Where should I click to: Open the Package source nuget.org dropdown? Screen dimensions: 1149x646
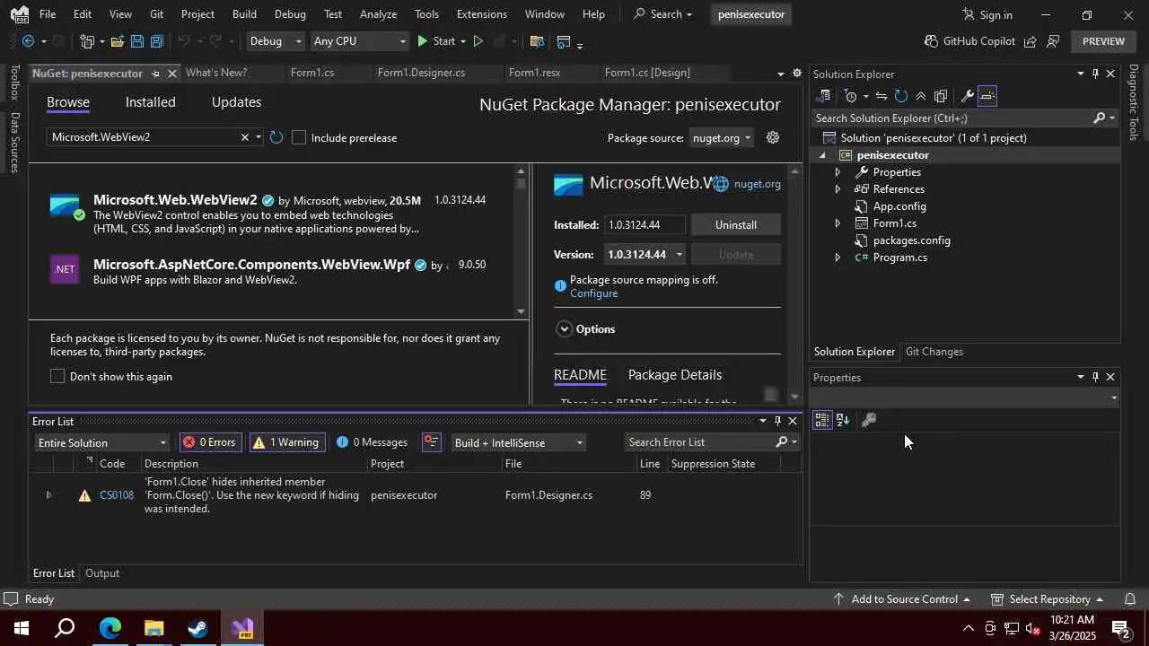pos(723,137)
